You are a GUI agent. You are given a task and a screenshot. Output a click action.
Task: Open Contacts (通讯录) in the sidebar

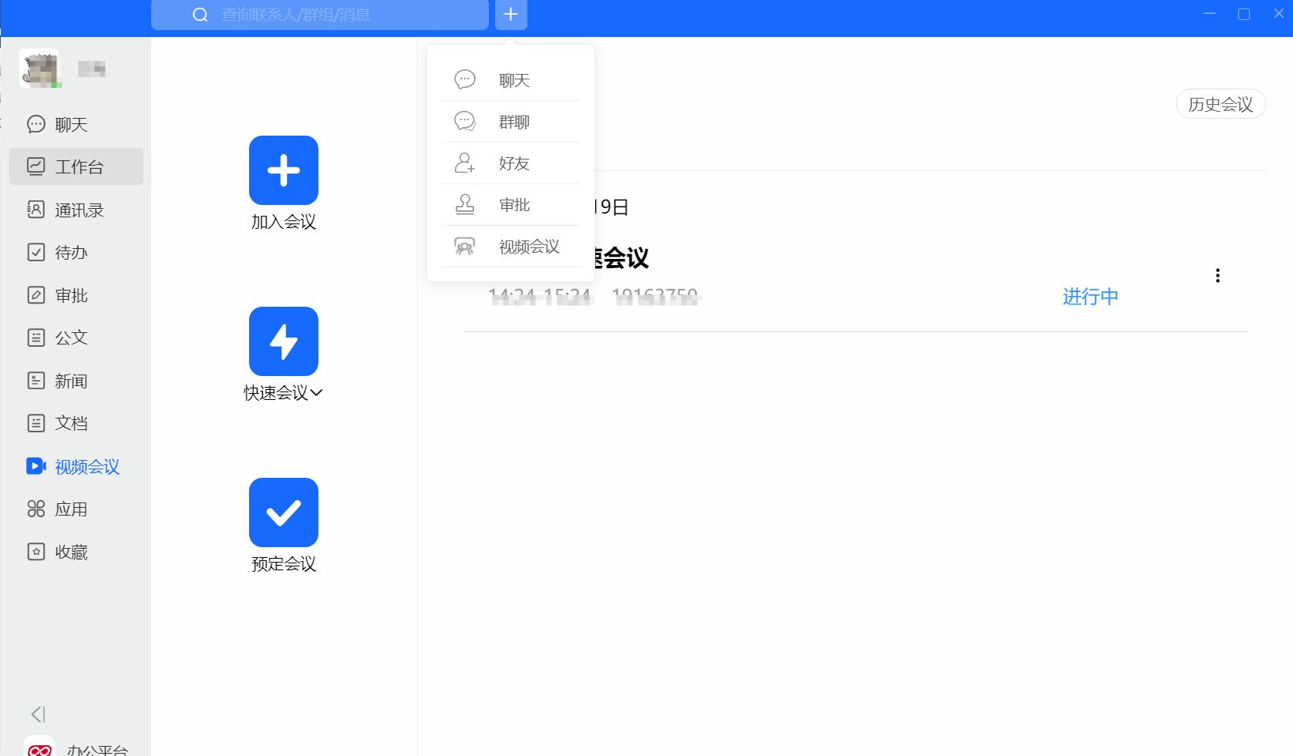click(x=79, y=210)
